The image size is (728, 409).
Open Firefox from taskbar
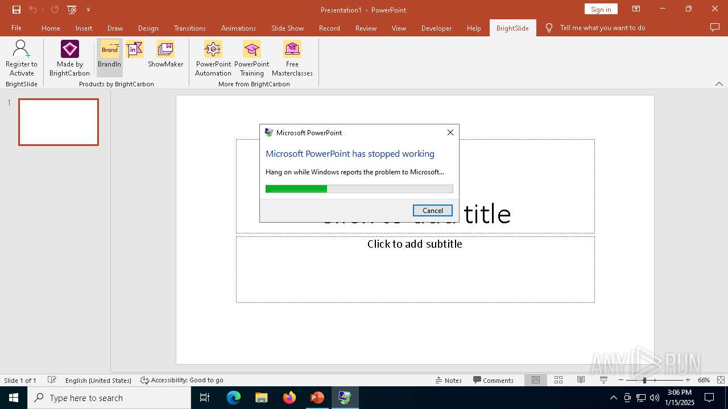click(289, 398)
